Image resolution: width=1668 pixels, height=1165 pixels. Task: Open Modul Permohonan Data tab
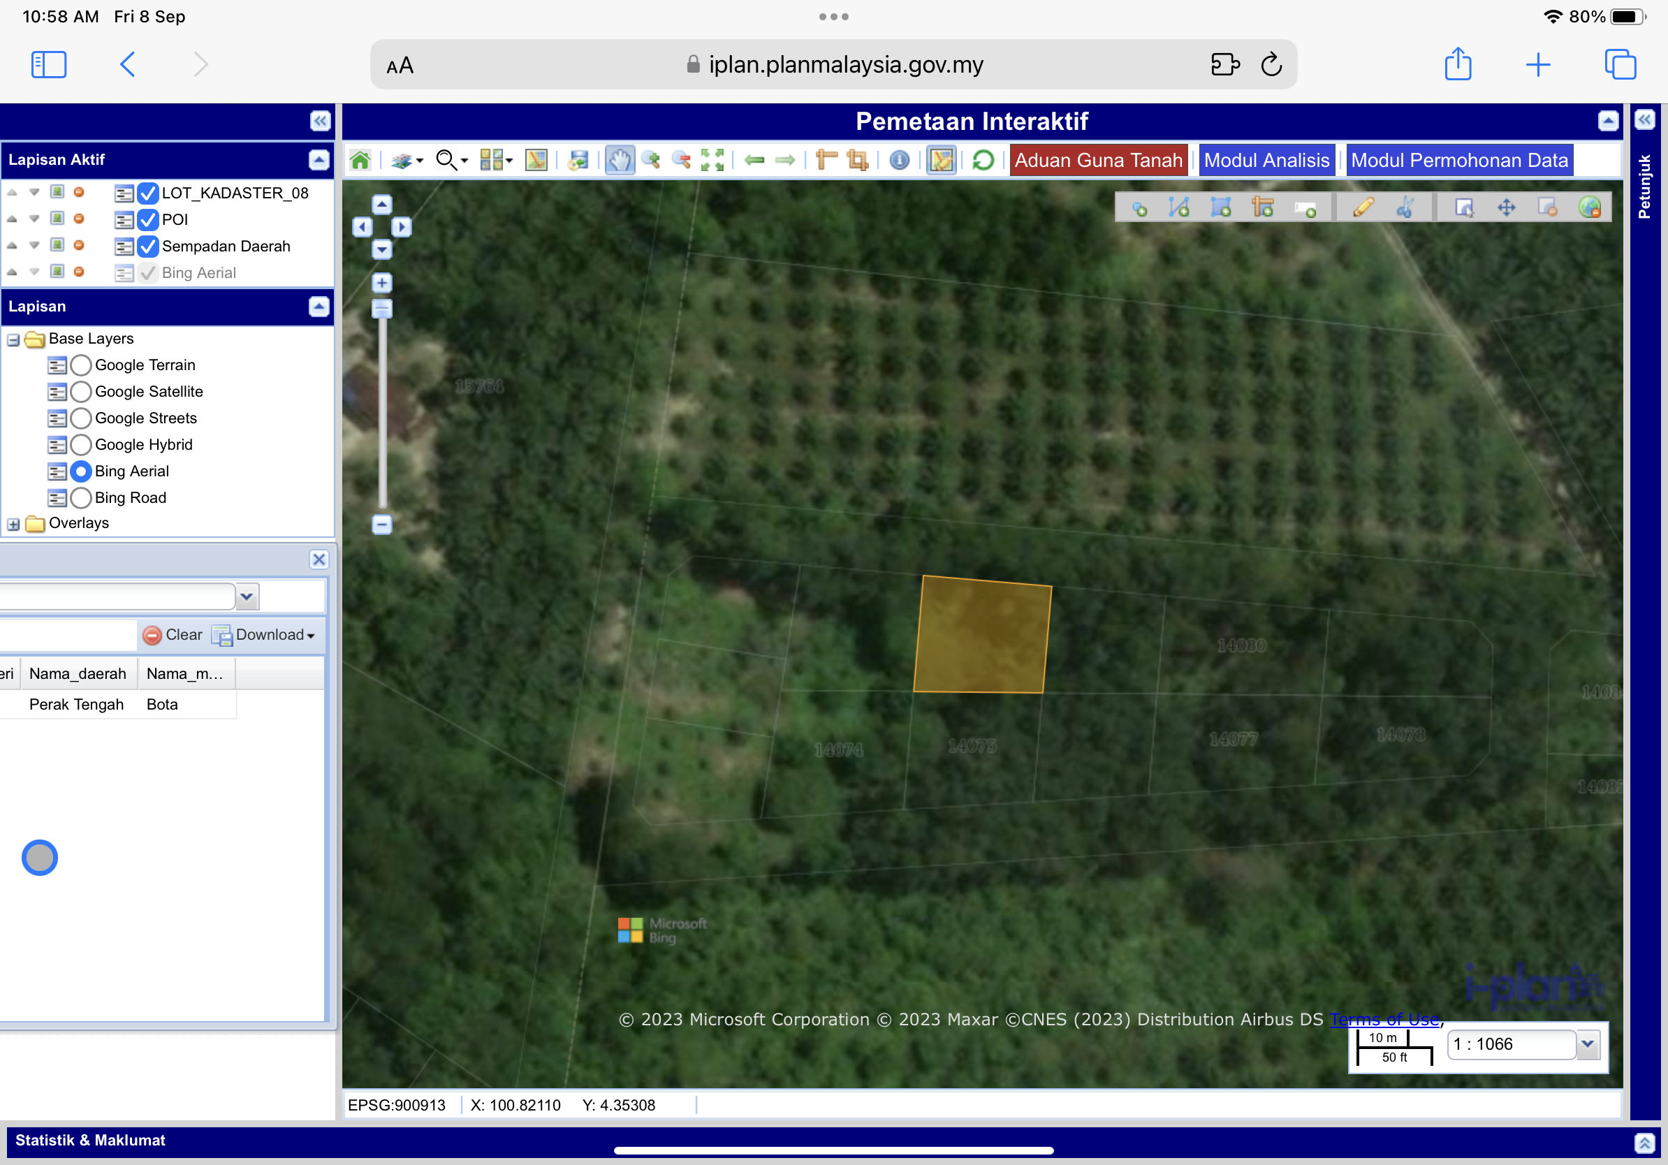pos(1458,160)
